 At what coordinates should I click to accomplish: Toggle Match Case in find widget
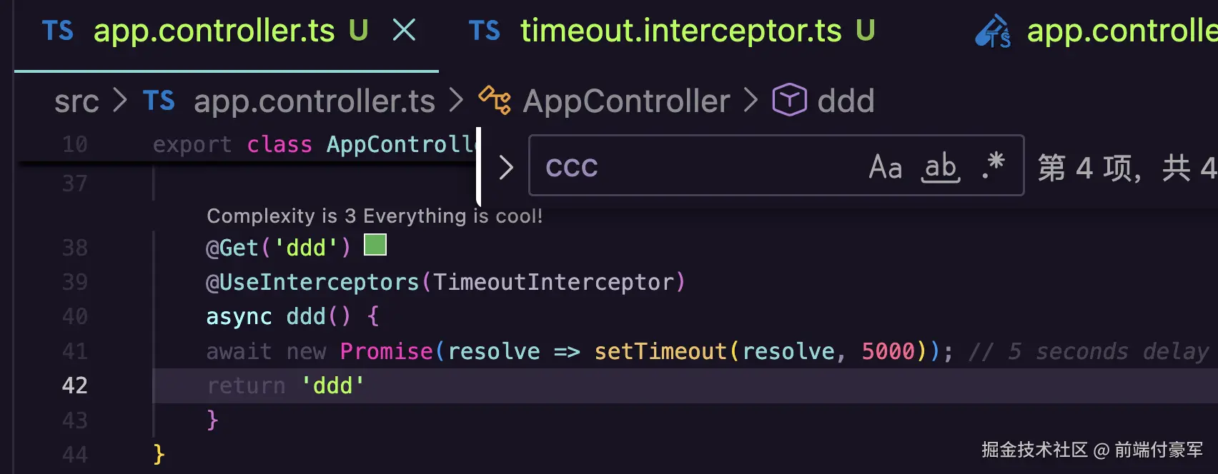[x=886, y=167]
